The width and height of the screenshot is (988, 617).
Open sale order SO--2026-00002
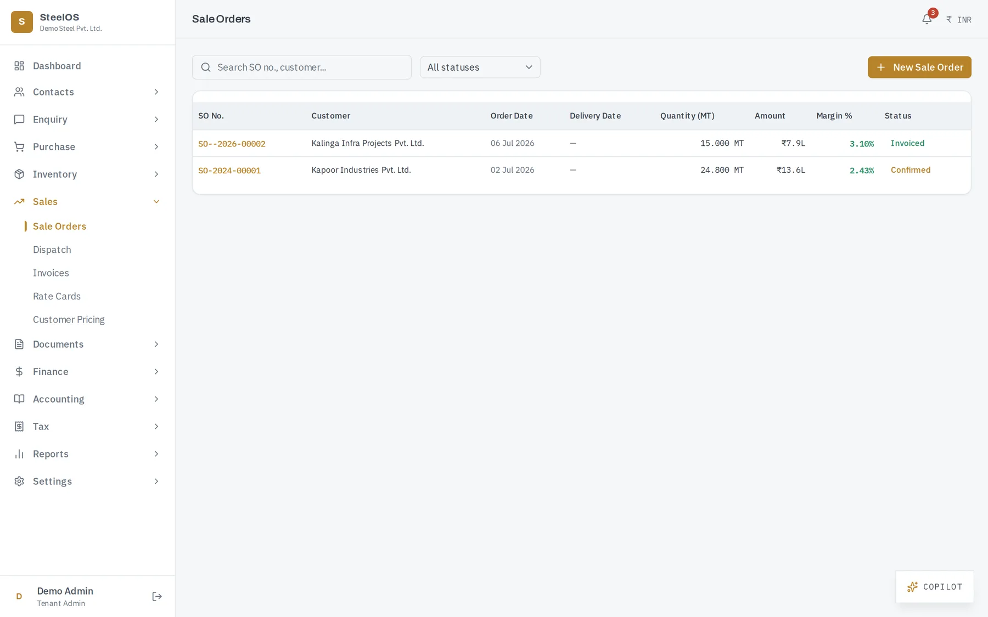(x=232, y=144)
